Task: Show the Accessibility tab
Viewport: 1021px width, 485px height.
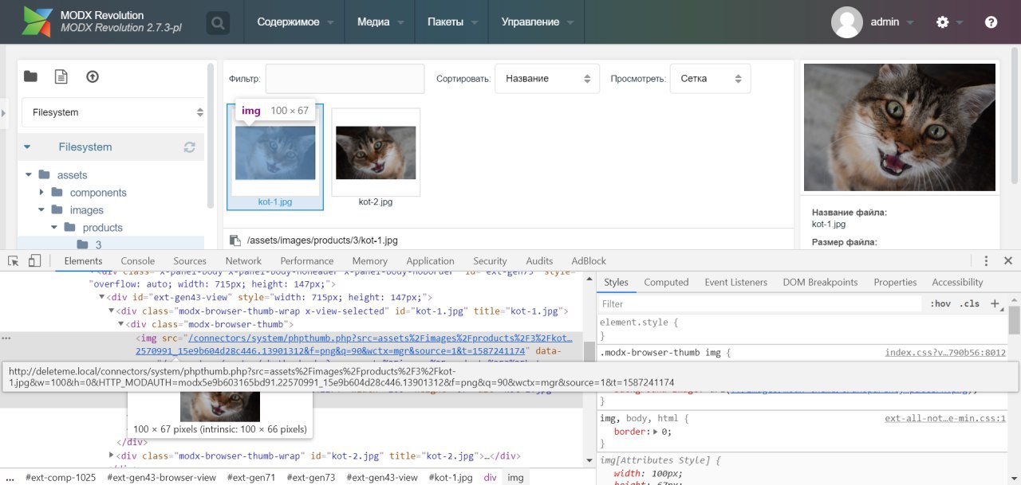Action: pos(957,282)
